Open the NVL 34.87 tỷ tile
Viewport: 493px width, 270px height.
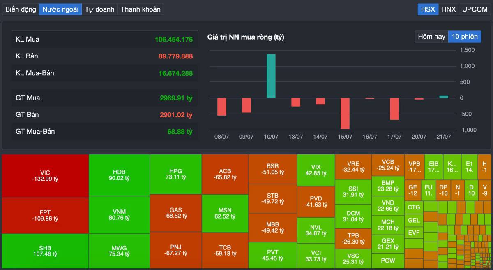316,230
